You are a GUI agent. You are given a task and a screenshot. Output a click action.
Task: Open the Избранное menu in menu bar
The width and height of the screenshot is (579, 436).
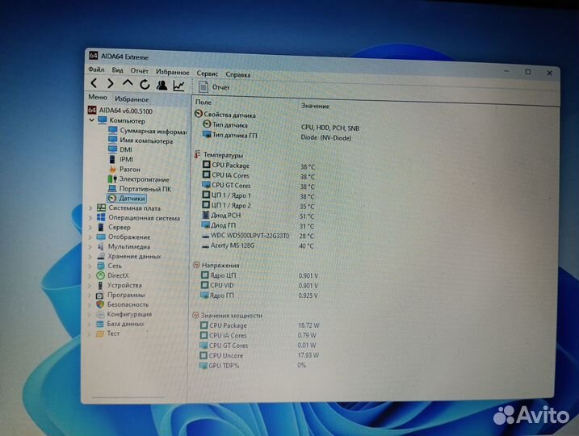pyautogui.click(x=173, y=72)
